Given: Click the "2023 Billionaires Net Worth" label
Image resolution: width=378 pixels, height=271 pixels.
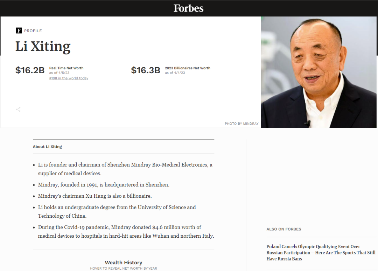Looking at the screenshot, I should tap(188, 68).
